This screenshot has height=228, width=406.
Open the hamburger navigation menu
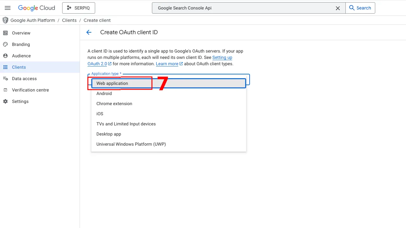click(x=8, y=8)
